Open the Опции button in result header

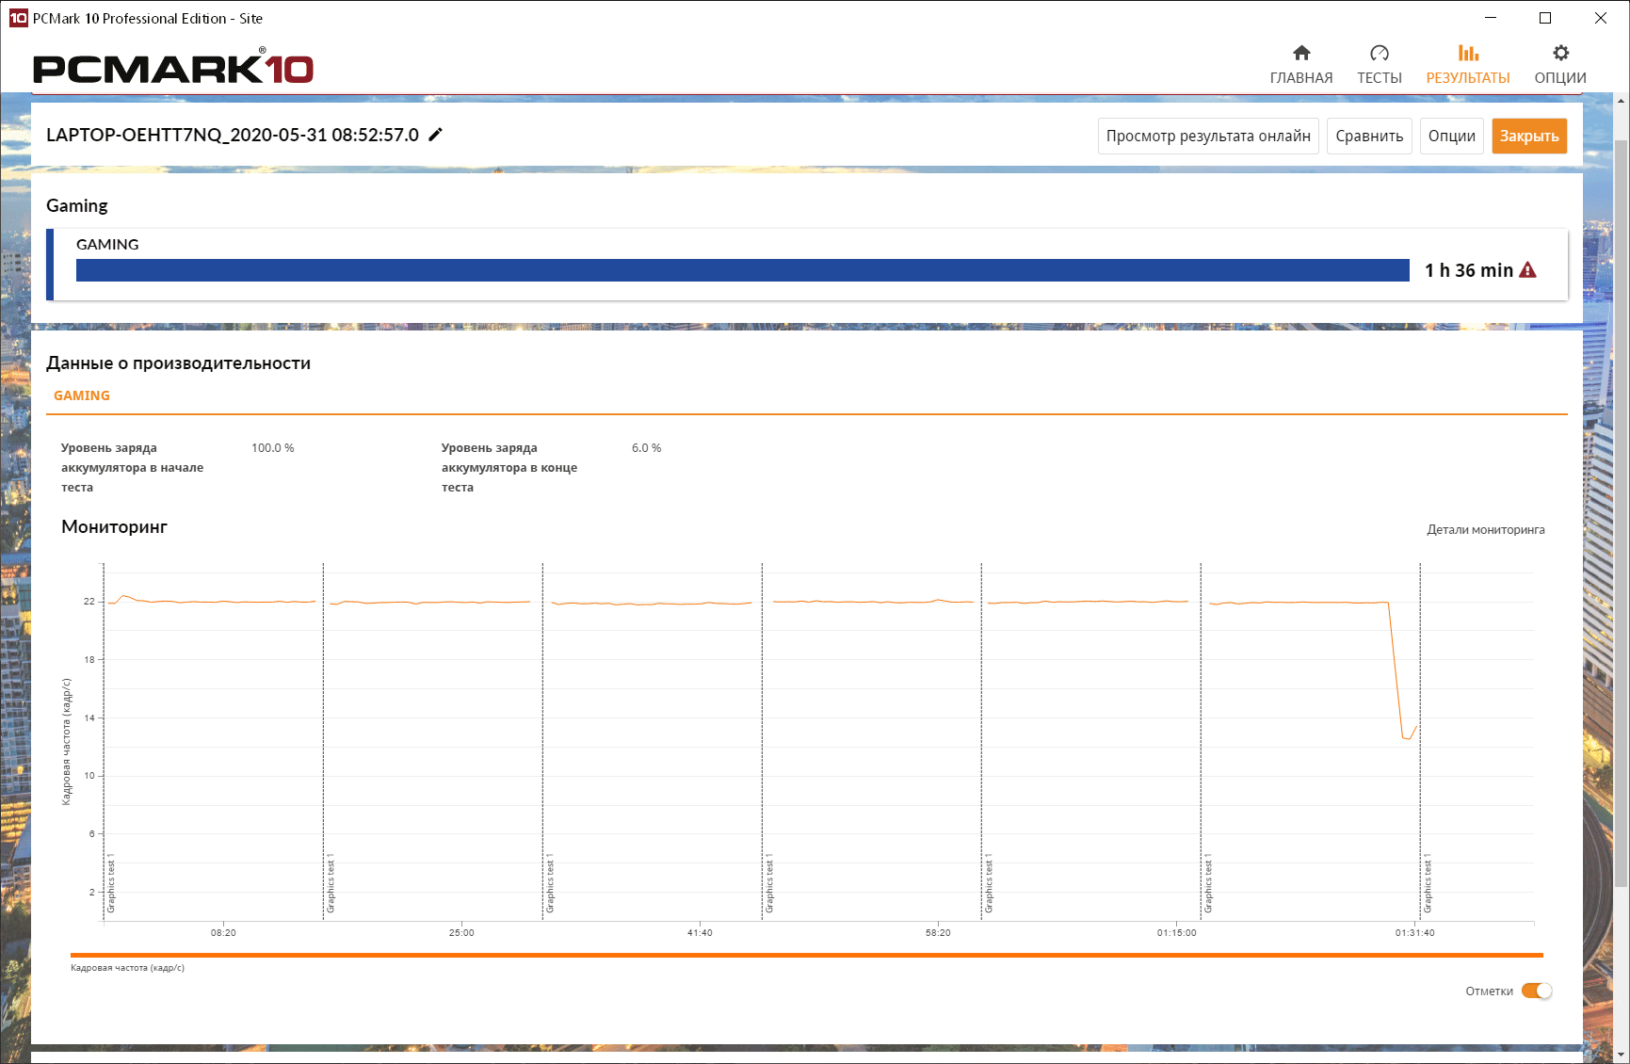pos(1452,136)
